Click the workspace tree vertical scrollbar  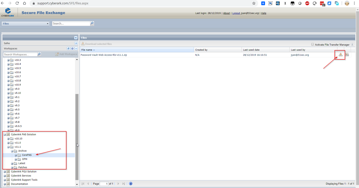(77, 137)
